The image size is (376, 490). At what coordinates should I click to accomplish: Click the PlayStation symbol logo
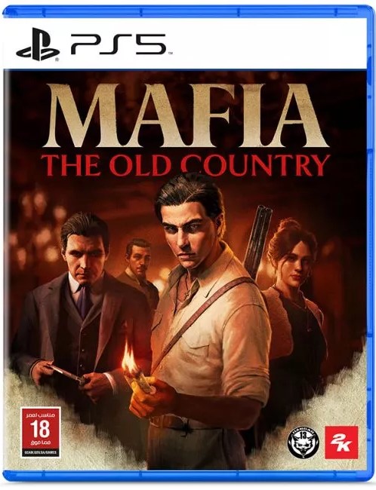[x=38, y=44]
